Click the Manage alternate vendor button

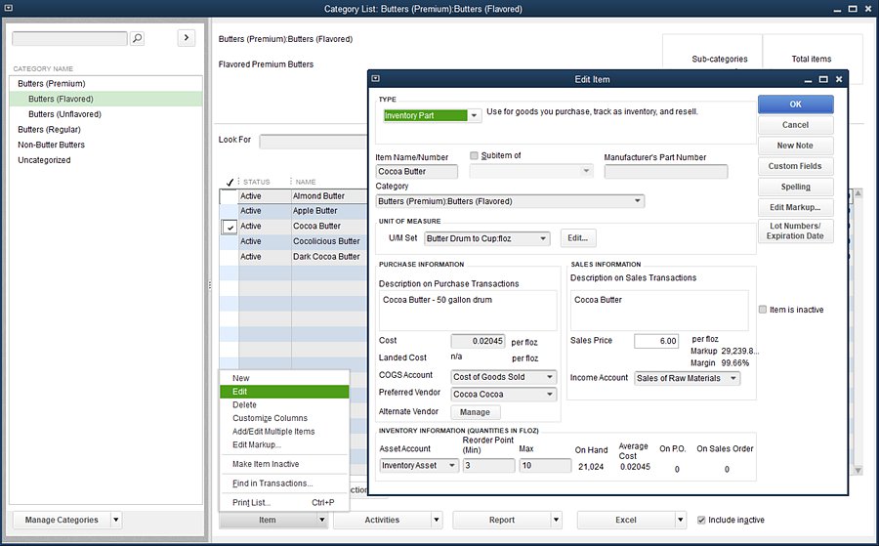474,412
